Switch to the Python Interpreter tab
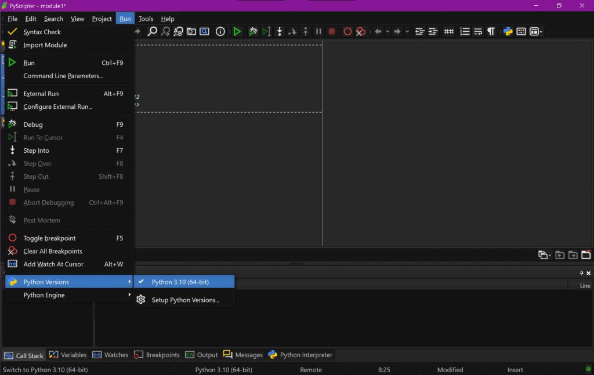 (x=300, y=355)
